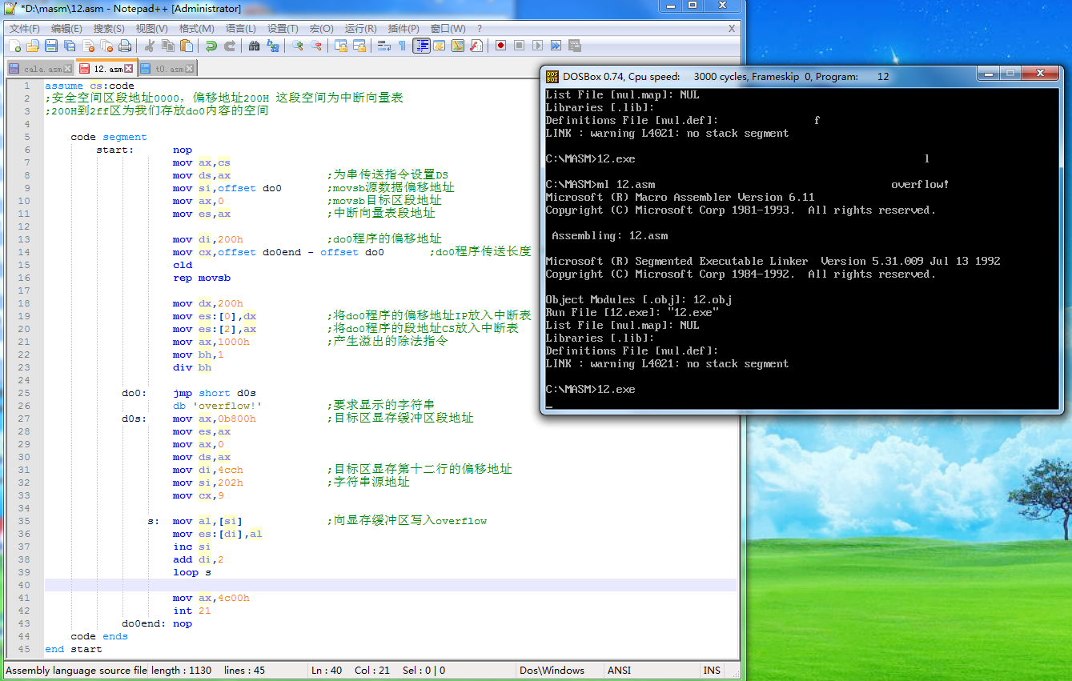
Task: Open the 设置(T) menu
Action: coord(283,28)
